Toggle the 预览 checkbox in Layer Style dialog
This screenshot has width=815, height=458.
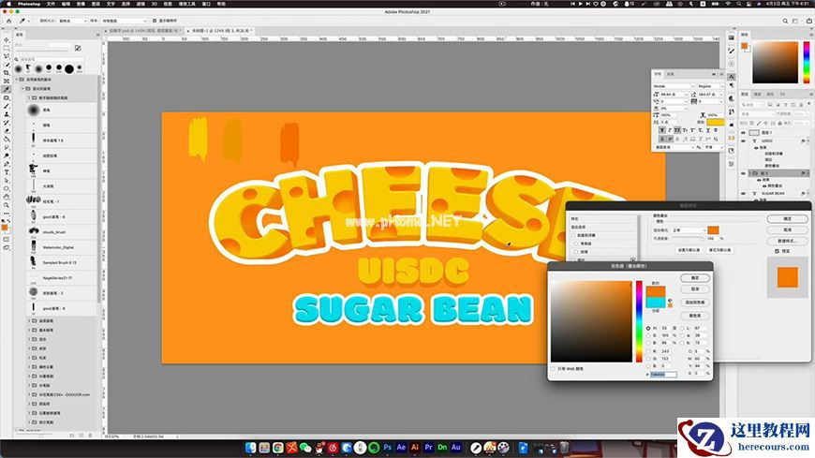tap(776, 250)
